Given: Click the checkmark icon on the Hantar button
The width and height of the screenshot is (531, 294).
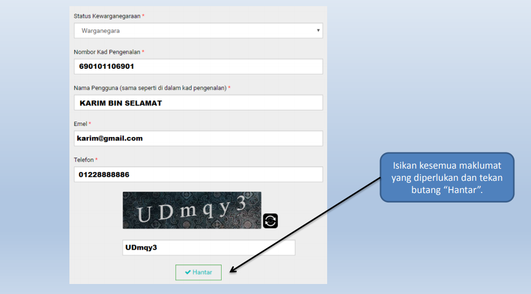Looking at the screenshot, I should (188, 272).
